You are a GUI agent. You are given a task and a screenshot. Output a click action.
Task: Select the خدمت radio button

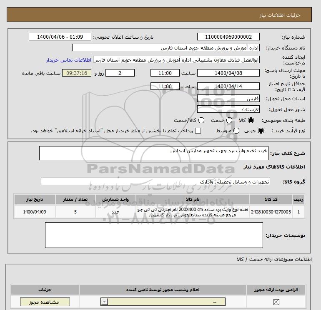pyautogui.click(x=229, y=120)
